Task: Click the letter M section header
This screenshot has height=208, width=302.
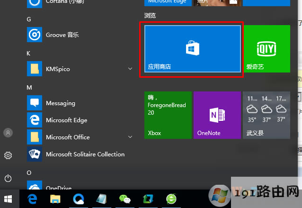Action: 29,88
